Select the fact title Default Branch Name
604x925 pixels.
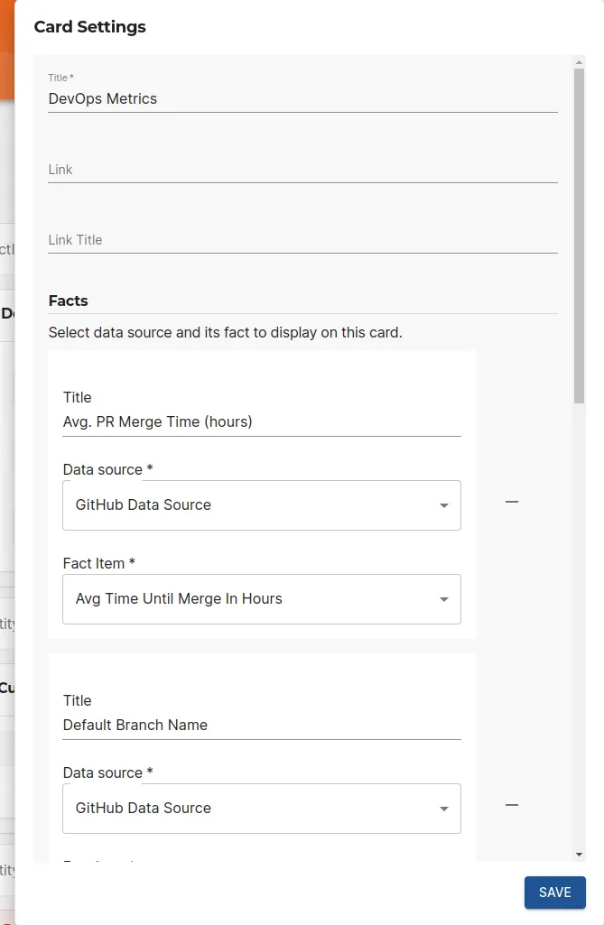coord(262,725)
